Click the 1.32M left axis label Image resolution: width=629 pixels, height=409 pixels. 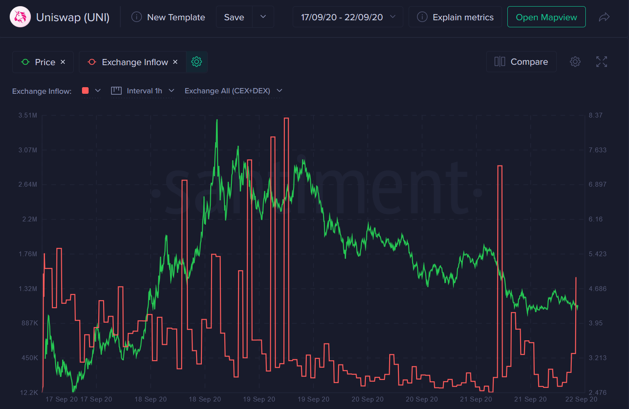[x=28, y=289]
